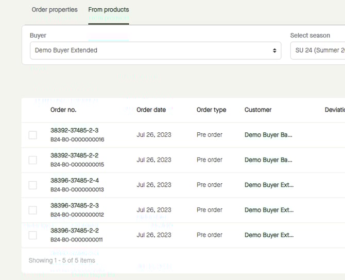Open order link 38396-37485-2-4
The height and width of the screenshot is (280, 345).
pos(74,181)
